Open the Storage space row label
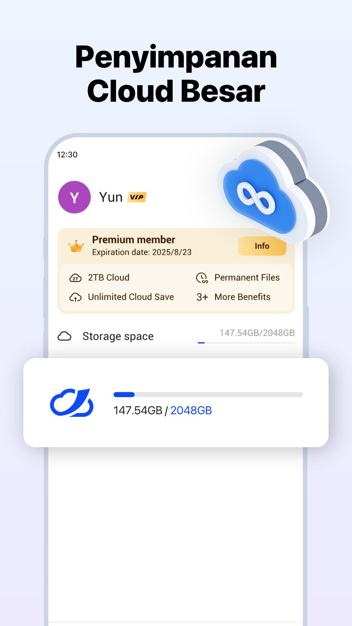The image size is (352, 626). 118,336
